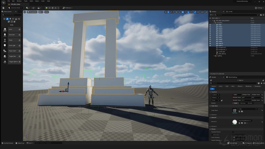
Task: Switch to the Levels tab
Action: point(230,12)
